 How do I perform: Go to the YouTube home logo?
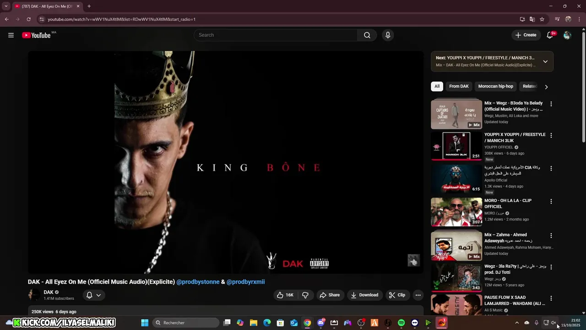36,35
